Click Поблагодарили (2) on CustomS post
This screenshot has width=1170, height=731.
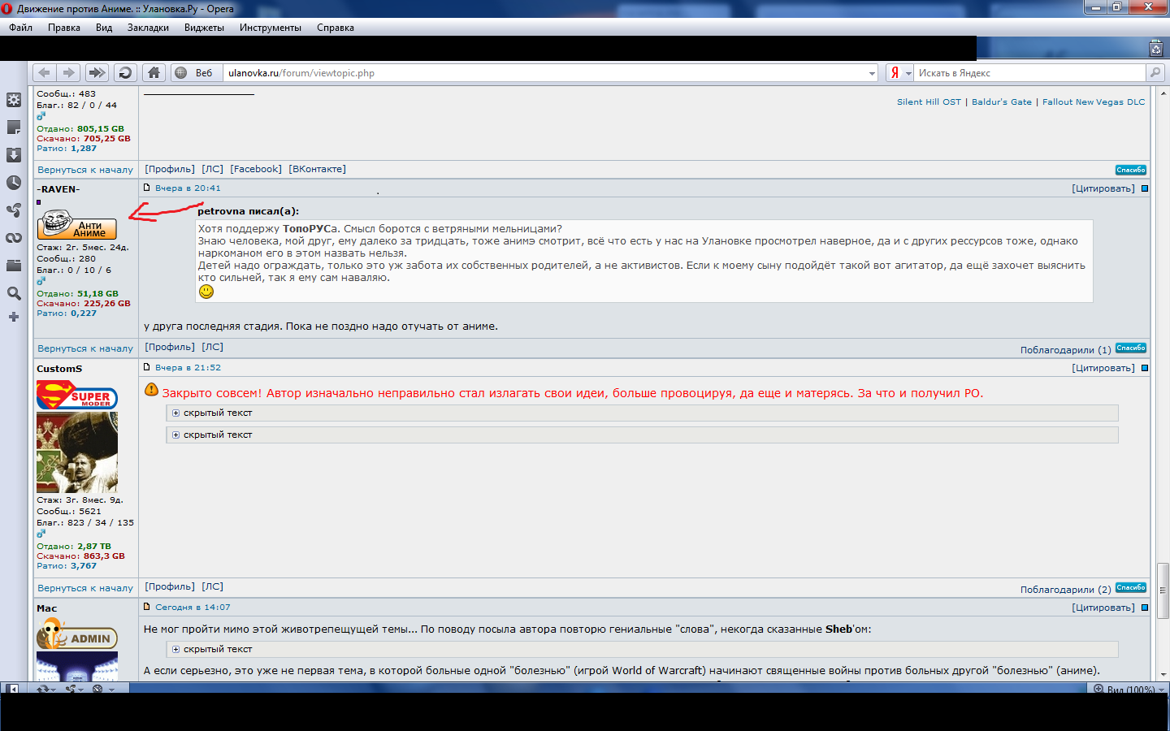tap(1065, 590)
